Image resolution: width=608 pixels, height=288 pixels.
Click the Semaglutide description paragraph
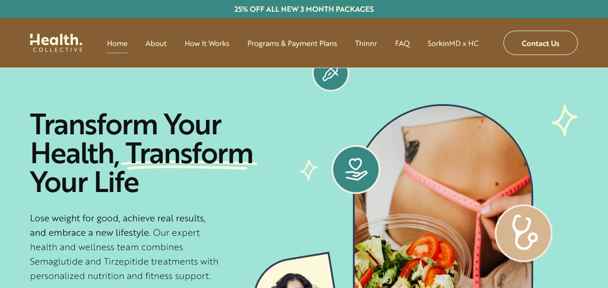click(x=124, y=247)
